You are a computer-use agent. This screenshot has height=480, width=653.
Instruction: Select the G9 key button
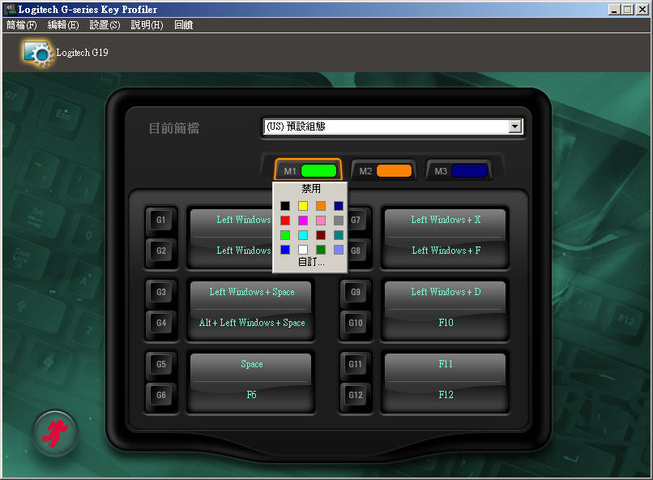(x=356, y=292)
